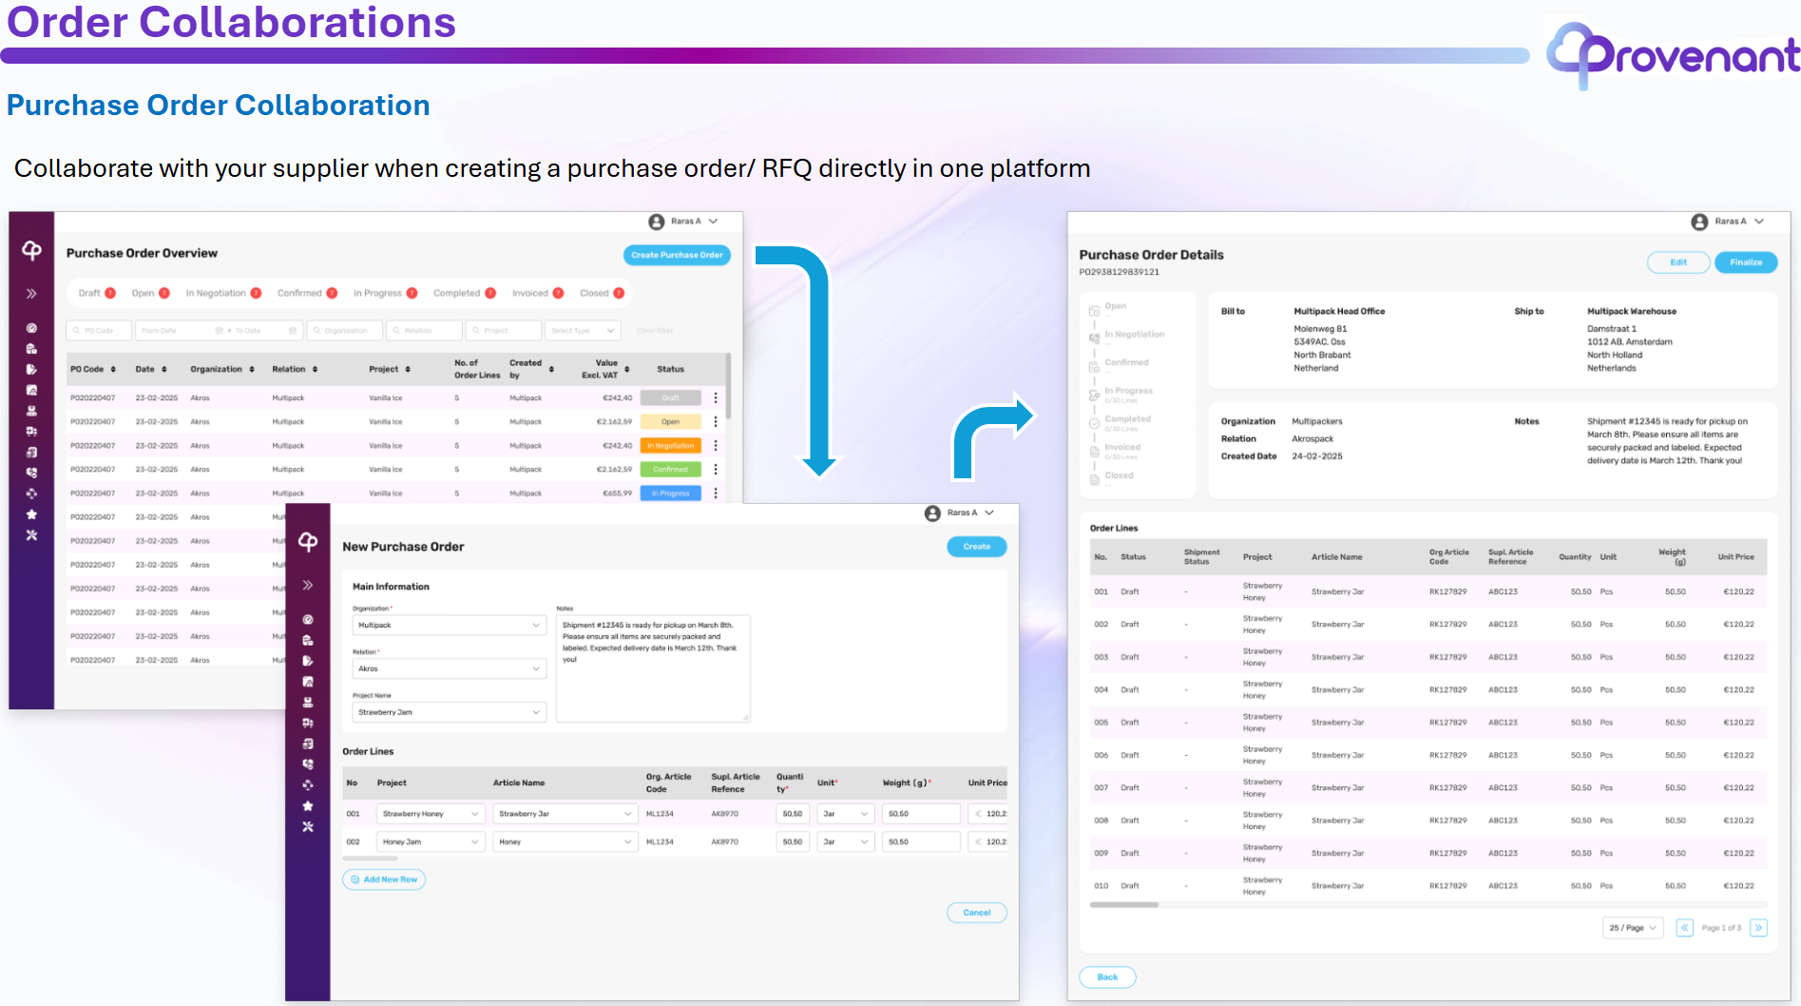Click the Add New Row button
Screen dimensions: 1801x1006
[x=384, y=880]
